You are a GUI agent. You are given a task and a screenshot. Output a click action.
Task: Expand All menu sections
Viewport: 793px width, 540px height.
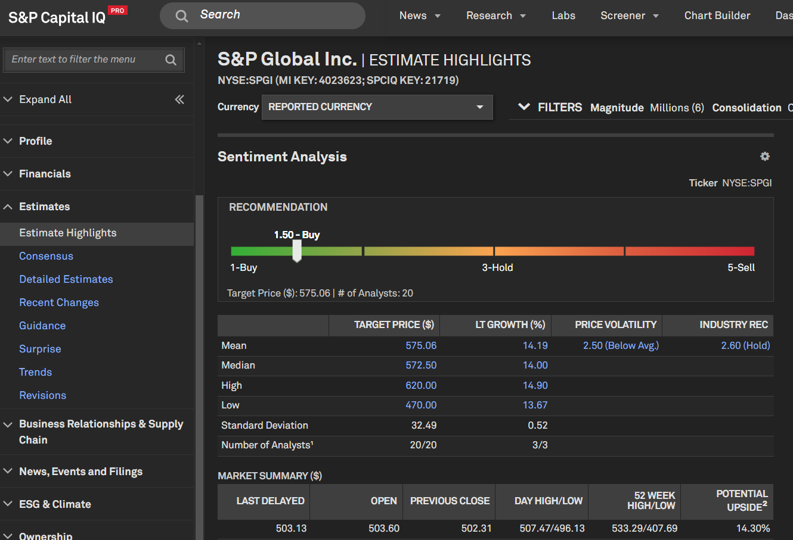pos(45,99)
